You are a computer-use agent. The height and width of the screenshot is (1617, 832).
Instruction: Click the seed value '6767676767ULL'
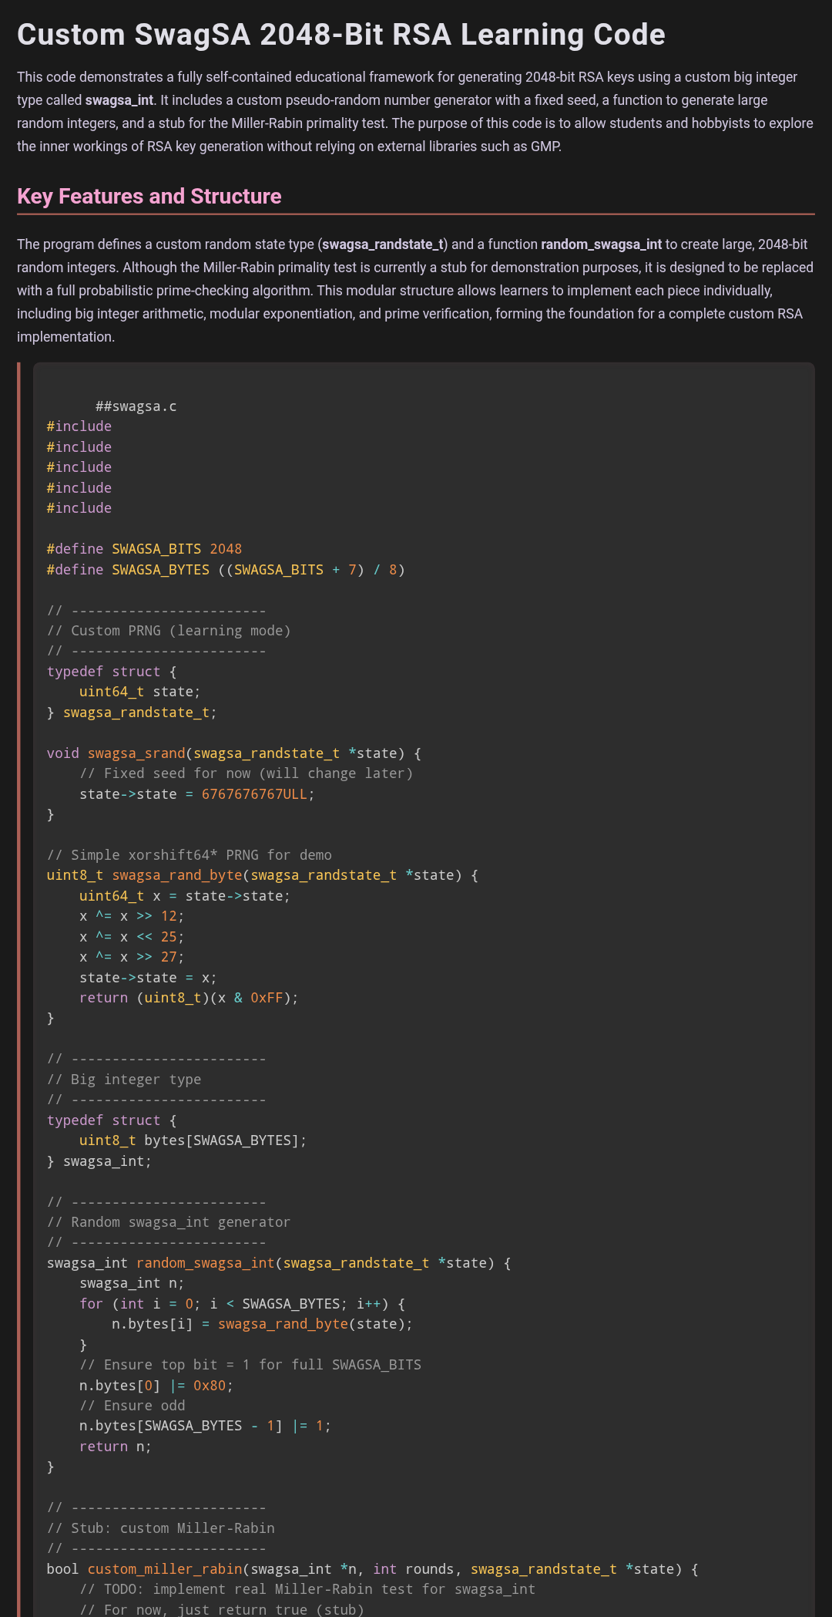(254, 794)
